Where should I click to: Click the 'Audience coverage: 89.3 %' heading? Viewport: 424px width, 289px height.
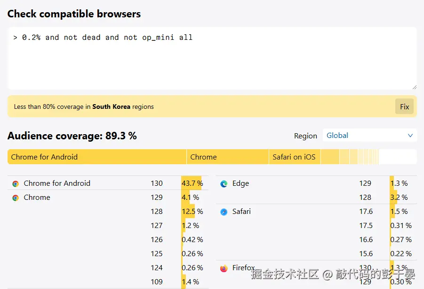[x=72, y=136]
